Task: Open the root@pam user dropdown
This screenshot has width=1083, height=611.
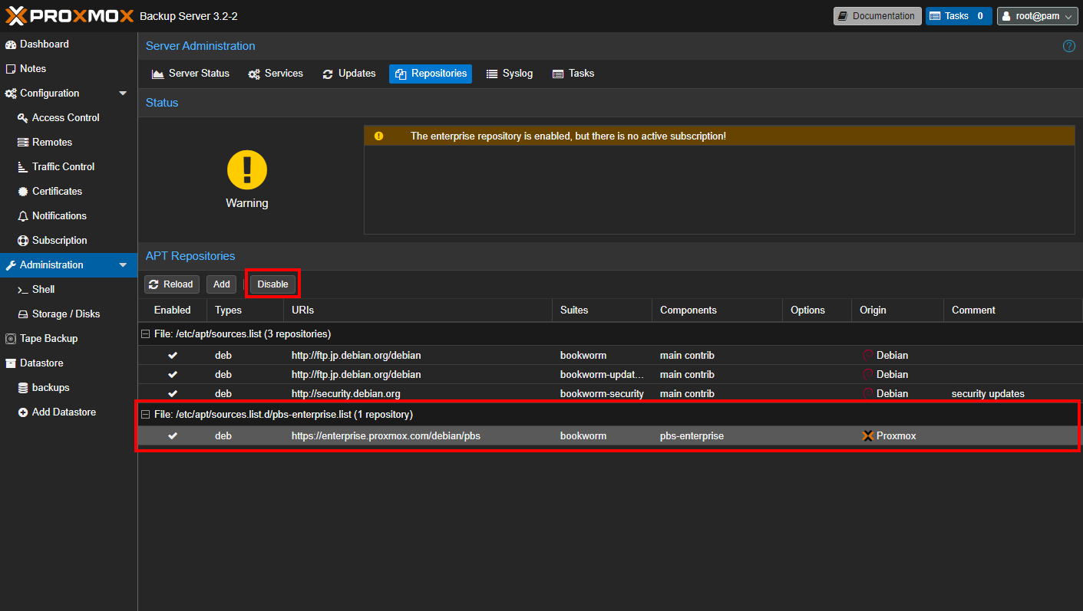Action: pos(1037,16)
